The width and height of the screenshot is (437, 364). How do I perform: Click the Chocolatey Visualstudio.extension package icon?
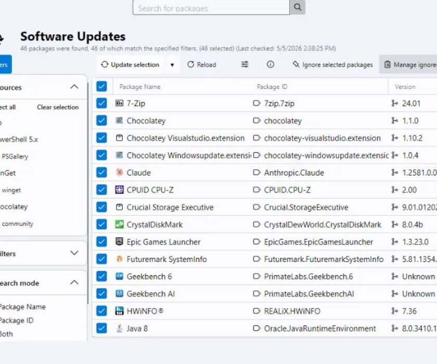tap(119, 138)
